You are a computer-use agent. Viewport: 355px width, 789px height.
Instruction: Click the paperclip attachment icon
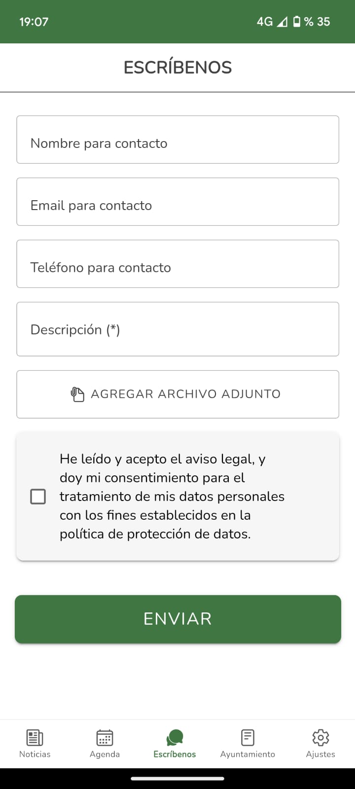tap(77, 394)
